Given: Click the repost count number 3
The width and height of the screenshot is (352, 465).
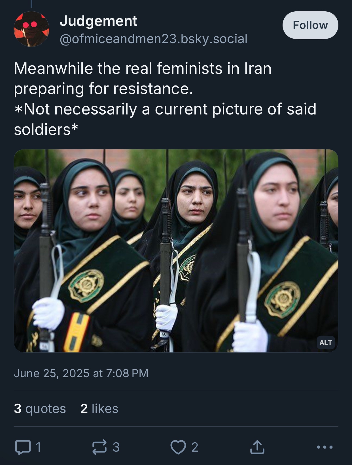Looking at the screenshot, I should point(116,447).
